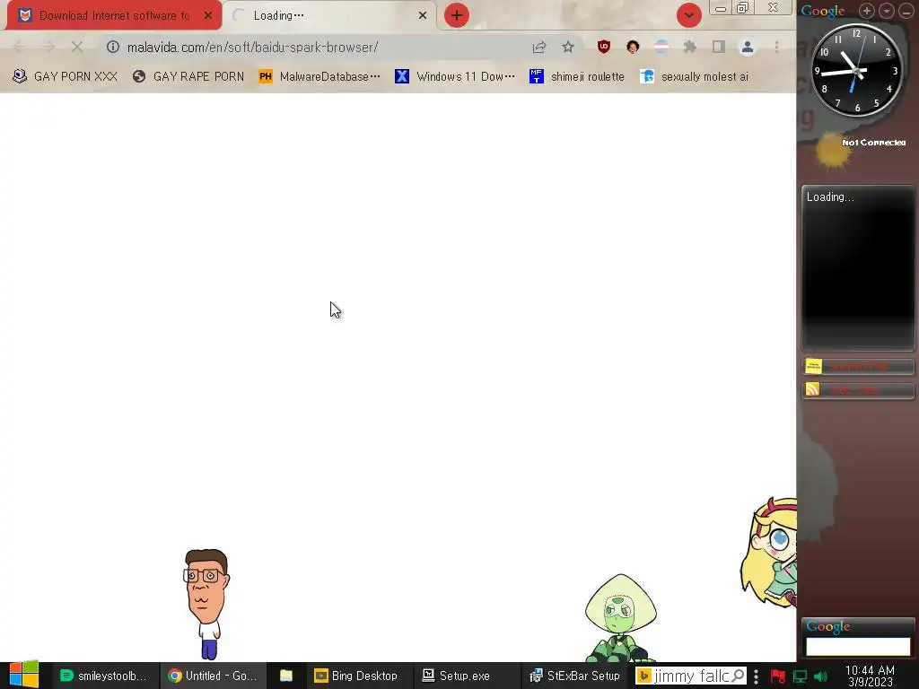Open Chrome's three-dot menu
The image size is (919, 689).
[x=776, y=47]
